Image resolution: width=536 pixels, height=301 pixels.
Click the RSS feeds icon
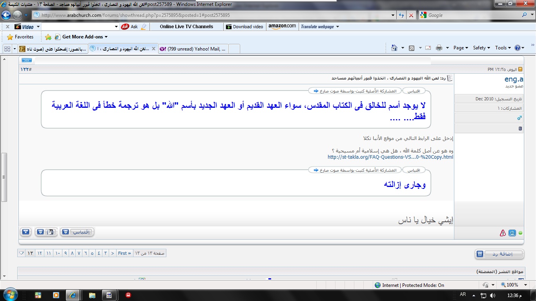click(412, 48)
